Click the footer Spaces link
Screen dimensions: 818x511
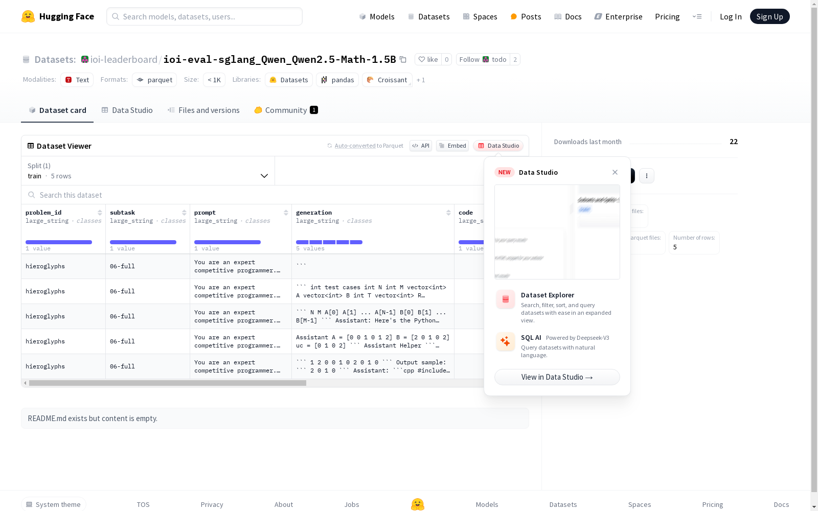pos(640,504)
